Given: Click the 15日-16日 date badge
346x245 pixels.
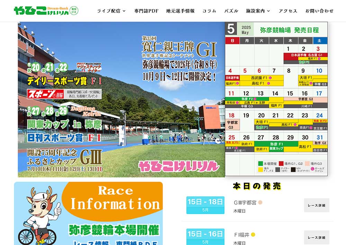Looking at the screenshot, I should tap(205, 237).
